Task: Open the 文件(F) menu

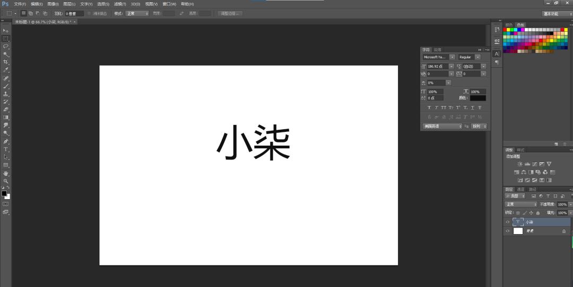Action: 20,4
